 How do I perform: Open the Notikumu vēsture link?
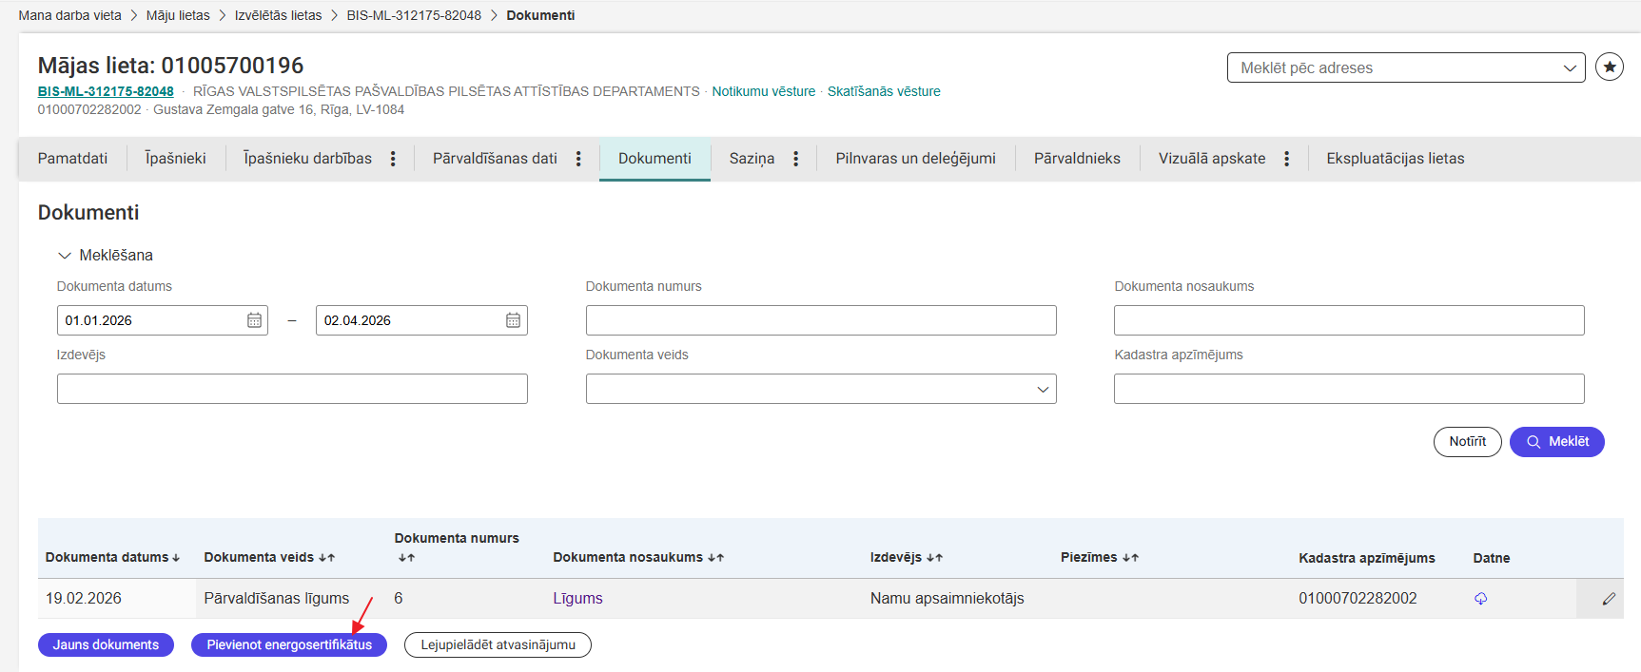coord(763,91)
